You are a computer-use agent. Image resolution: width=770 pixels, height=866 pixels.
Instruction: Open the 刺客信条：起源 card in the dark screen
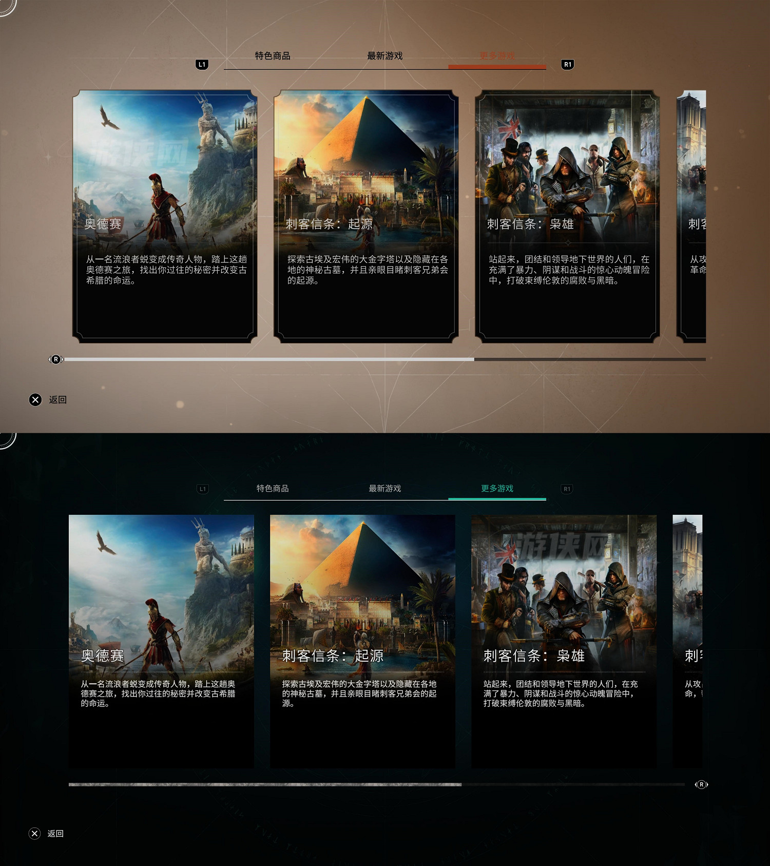362,642
